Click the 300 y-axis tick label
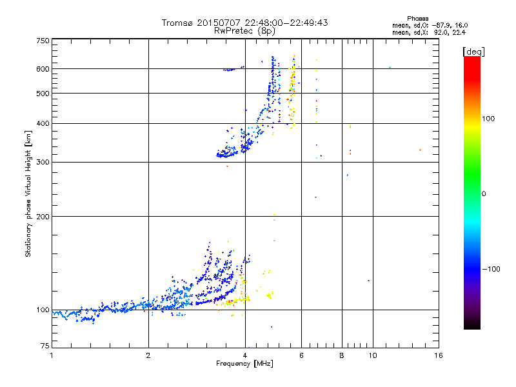 [x=43, y=163]
